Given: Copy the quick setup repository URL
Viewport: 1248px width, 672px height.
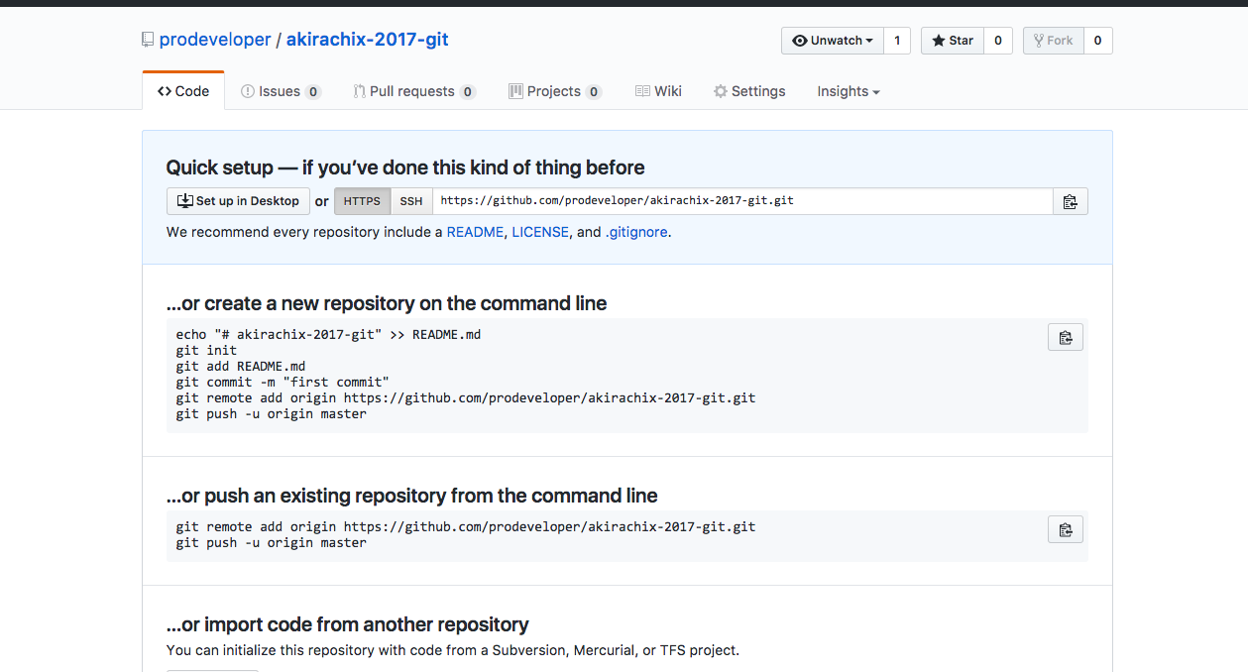Looking at the screenshot, I should pyautogui.click(x=1070, y=201).
